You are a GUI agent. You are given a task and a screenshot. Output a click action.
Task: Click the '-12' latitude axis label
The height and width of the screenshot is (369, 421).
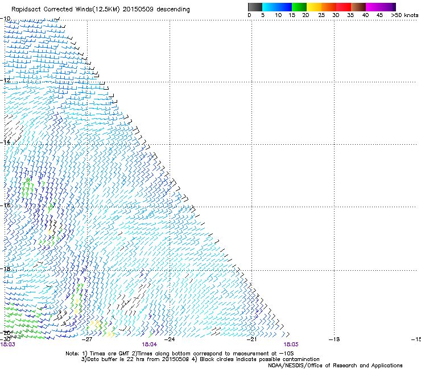click(5, 80)
